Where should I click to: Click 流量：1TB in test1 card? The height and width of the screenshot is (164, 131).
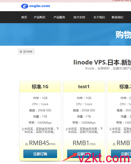tap(84, 116)
